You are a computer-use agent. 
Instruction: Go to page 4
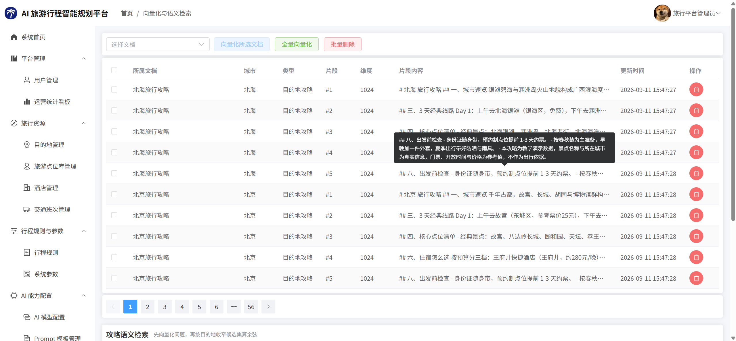[182, 307]
